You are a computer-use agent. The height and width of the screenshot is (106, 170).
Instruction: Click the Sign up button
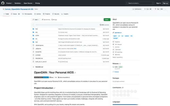tap(165, 3)
